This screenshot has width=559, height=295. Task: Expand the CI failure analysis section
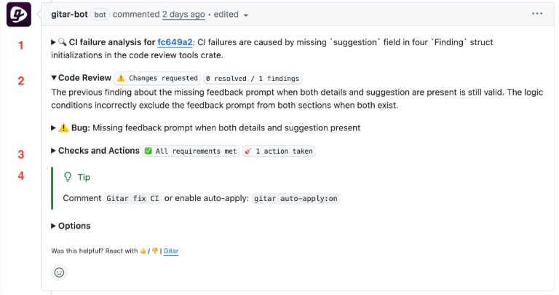point(53,42)
